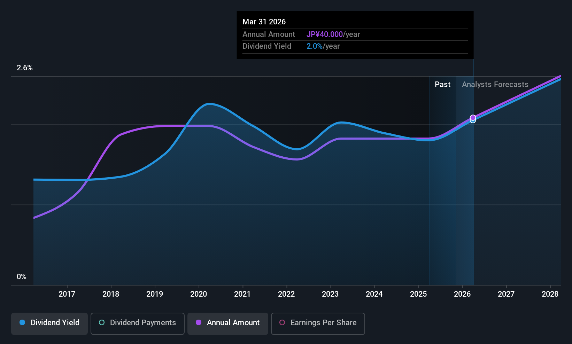Image resolution: width=572 pixels, height=344 pixels.
Task: Click the 2.0% dividend yield tooltip value
Action: [x=315, y=46]
